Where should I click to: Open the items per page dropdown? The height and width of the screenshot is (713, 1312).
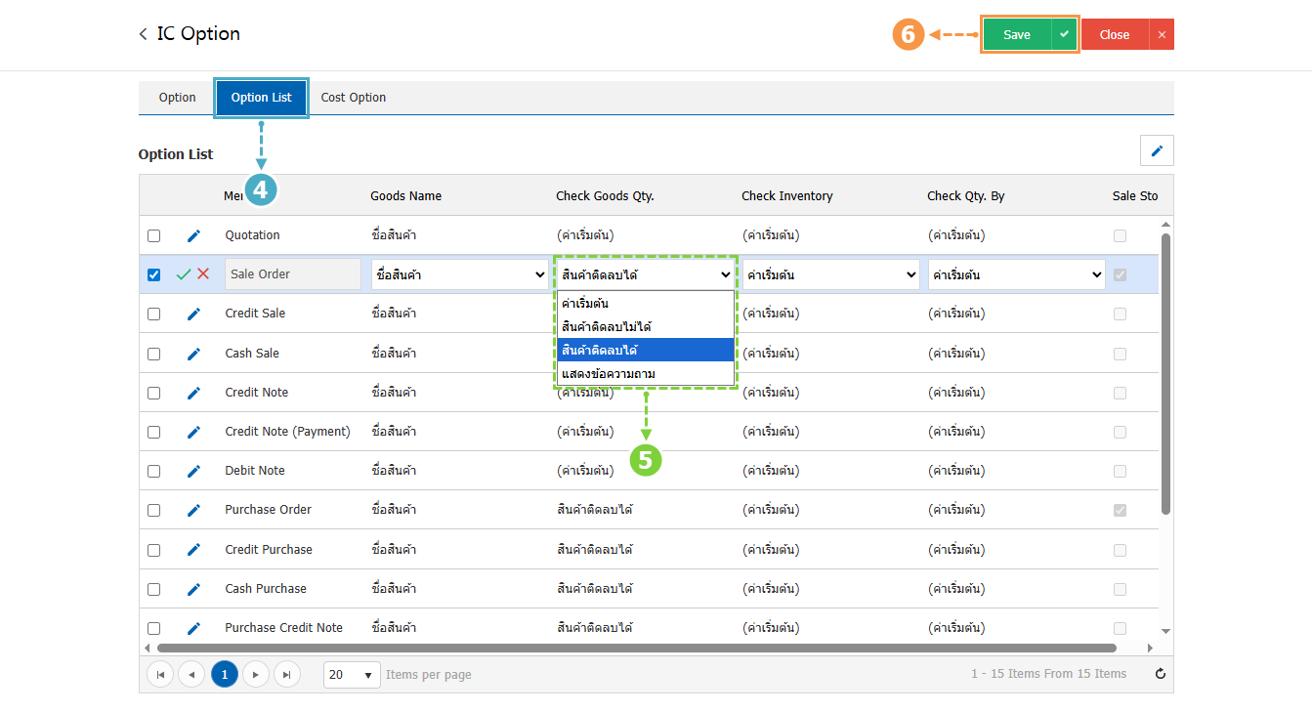pos(353,674)
